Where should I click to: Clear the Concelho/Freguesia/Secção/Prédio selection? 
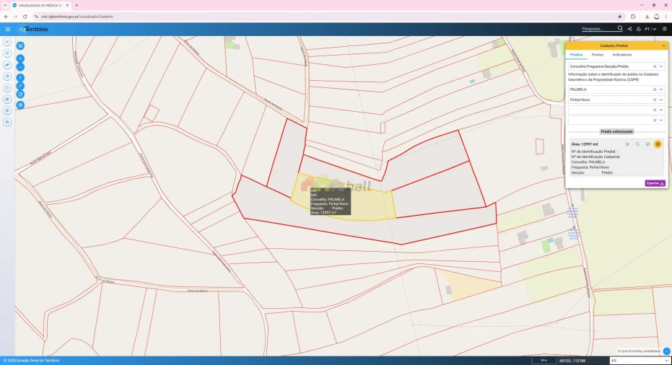(x=655, y=66)
